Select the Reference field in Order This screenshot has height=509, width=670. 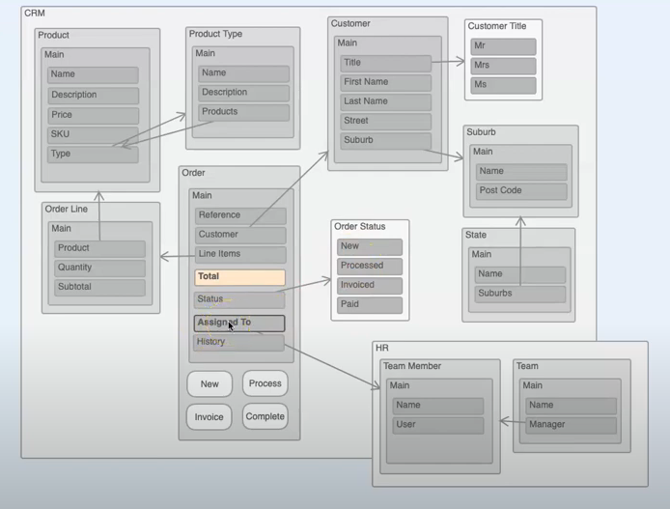pos(240,215)
